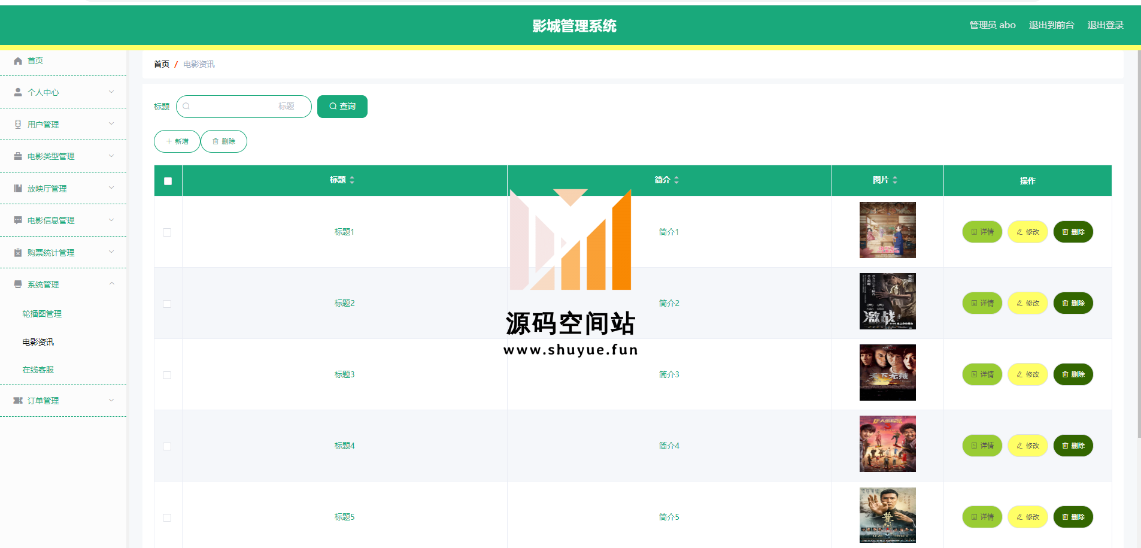Open 详情 for the 标题5 row

[982, 517]
